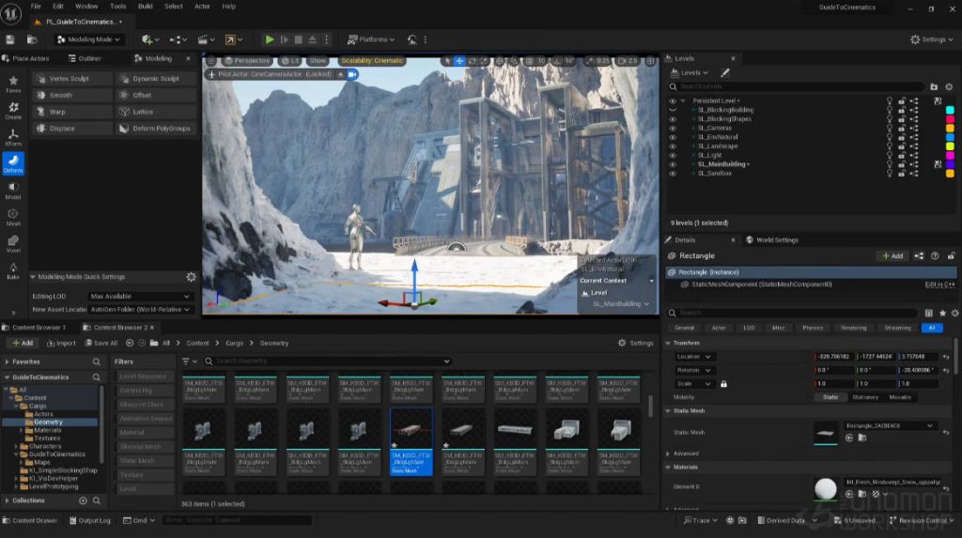Open the XForm modeling category
The width and height of the screenshot is (962, 538).
pyautogui.click(x=13, y=137)
